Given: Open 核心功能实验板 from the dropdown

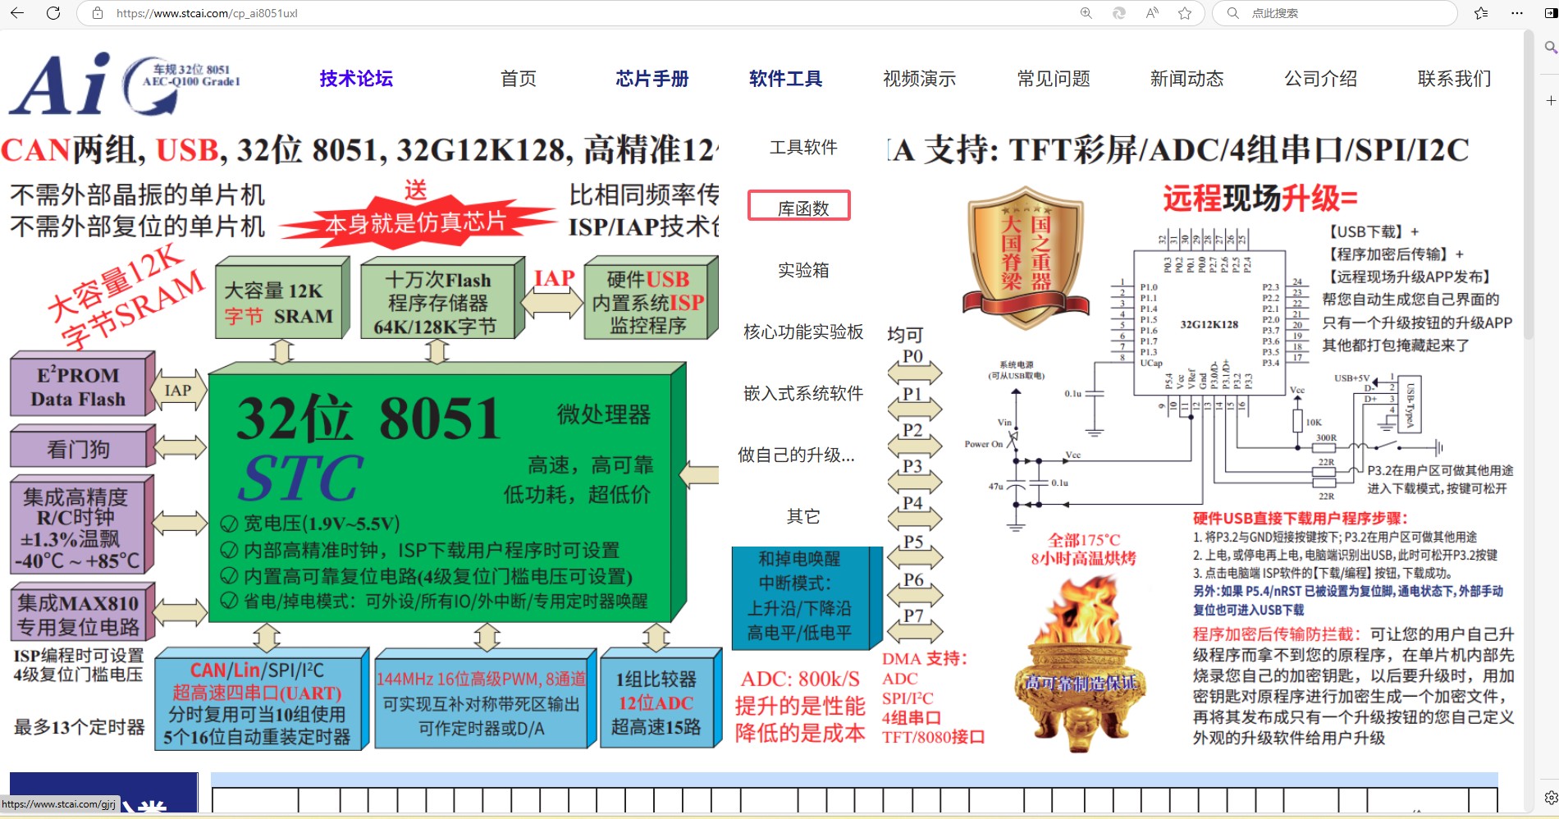Looking at the screenshot, I should (x=803, y=332).
